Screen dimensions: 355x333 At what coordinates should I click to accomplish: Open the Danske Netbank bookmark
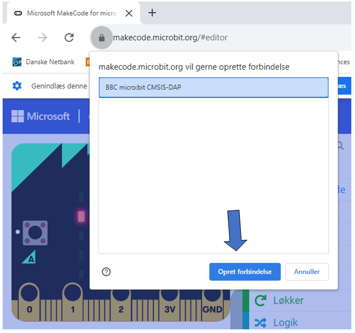coord(43,62)
